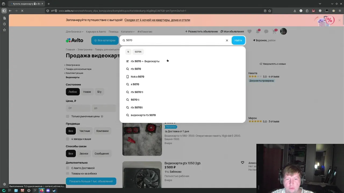Focus price 'до' input field
Image resolution: width=344 pixels, height=193 pixels.
tap(104, 108)
